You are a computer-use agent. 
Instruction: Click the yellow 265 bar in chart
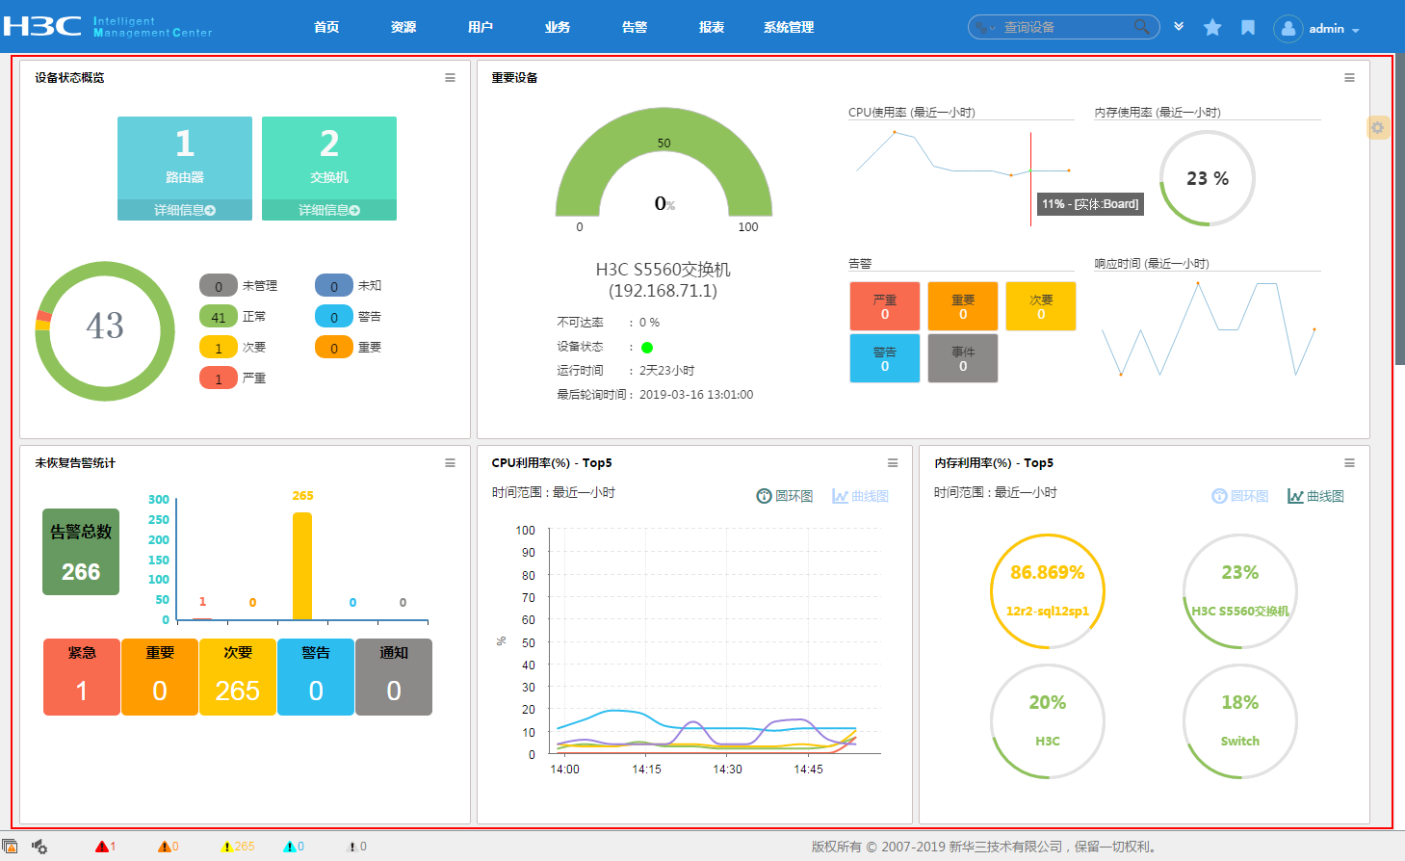click(302, 566)
